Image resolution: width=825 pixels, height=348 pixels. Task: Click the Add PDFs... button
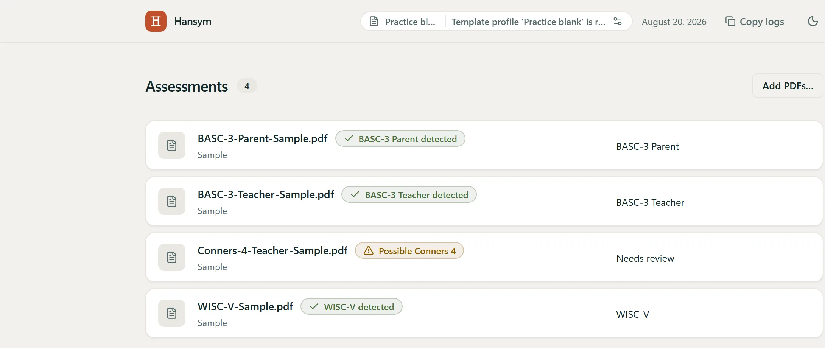788,86
